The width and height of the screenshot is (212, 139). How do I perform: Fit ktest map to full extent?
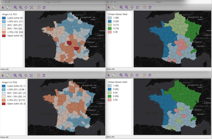[x=137, y=7]
